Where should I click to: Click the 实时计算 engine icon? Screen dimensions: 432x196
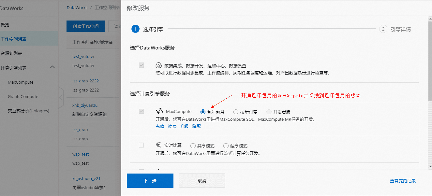pyautogui.click(x=159, y=145)
